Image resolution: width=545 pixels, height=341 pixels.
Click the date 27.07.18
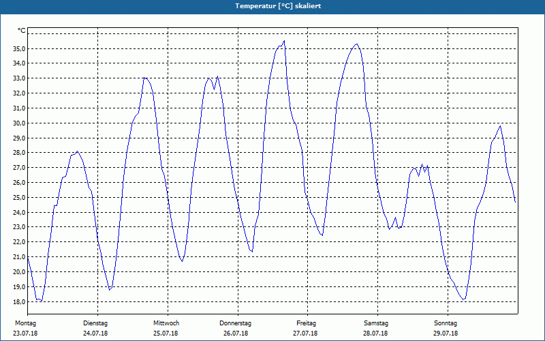coord(305,333)
